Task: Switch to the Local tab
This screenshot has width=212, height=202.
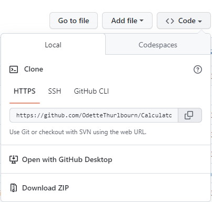Action: click(x=53, y=45)
